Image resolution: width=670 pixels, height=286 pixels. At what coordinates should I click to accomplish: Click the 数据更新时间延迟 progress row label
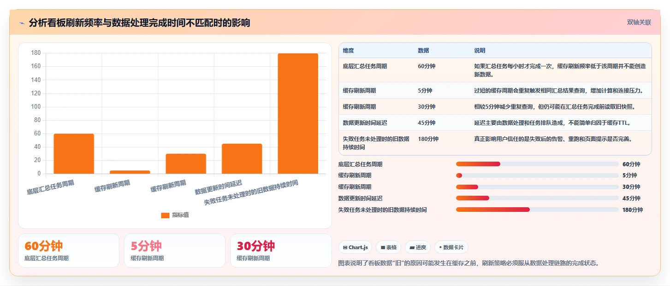pyautogui.click(x=360, y=198)
